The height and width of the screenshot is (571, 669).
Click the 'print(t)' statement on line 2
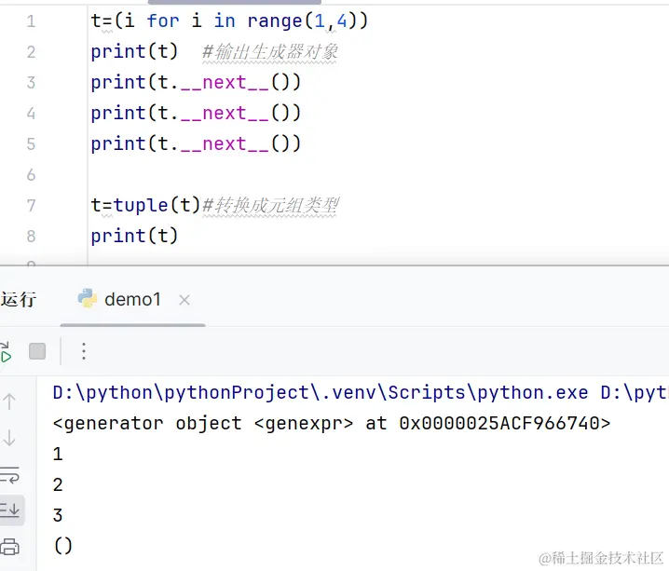(134, 51)
